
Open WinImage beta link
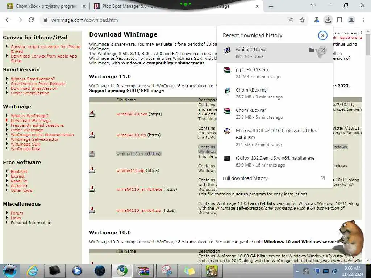(x=26, y=149)
